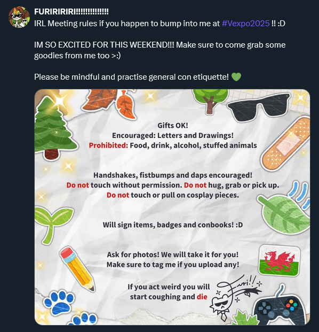Click the Welsh dragon flag sticker

(x=280, y=260)
